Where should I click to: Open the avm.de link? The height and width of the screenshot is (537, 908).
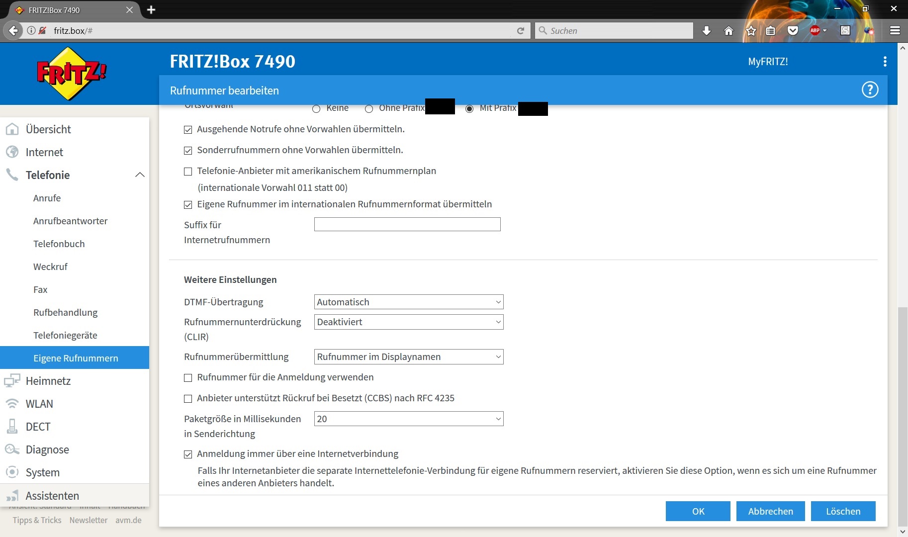pyautogui.click(x=128, y=520)
